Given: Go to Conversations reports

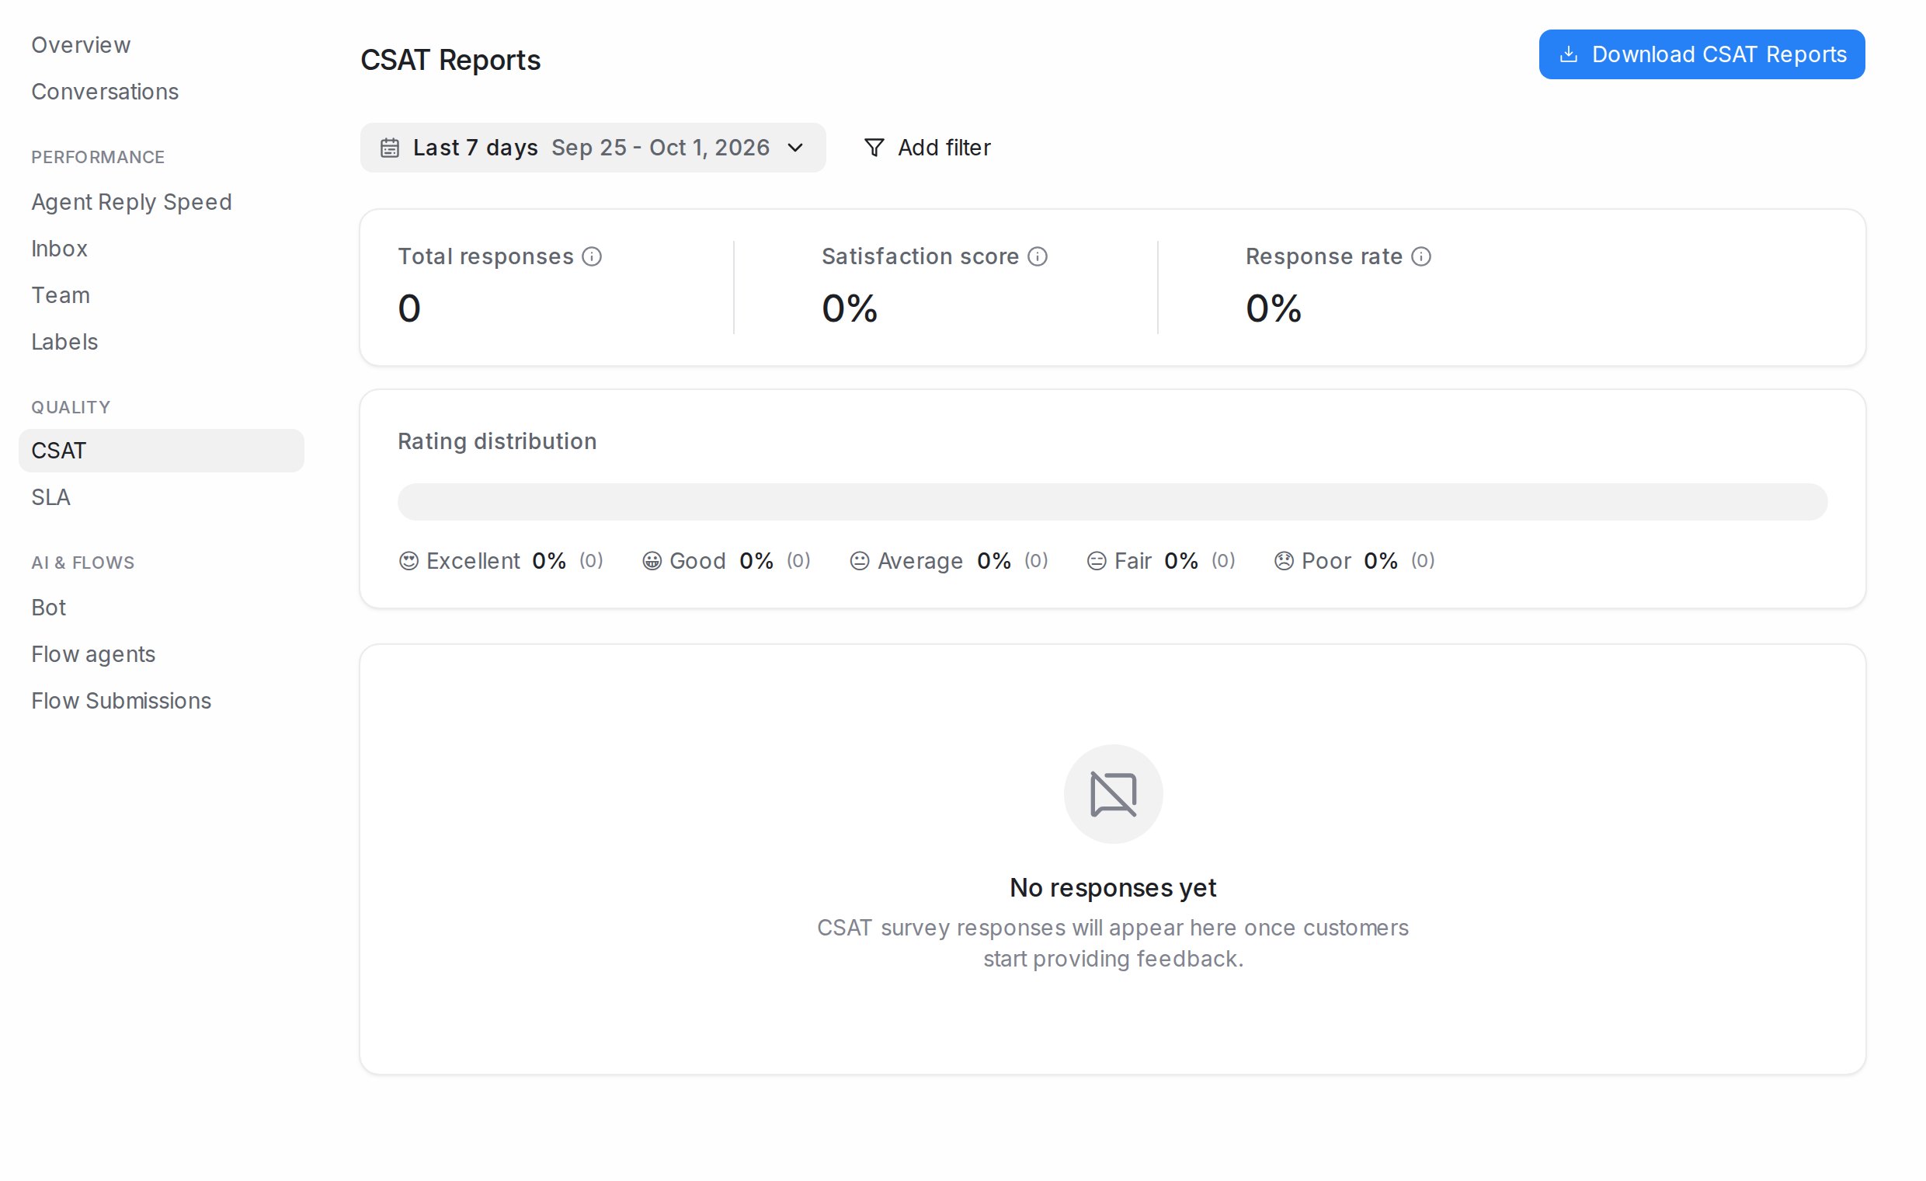Looking at the screenshot, I should (x=105, y=92).
